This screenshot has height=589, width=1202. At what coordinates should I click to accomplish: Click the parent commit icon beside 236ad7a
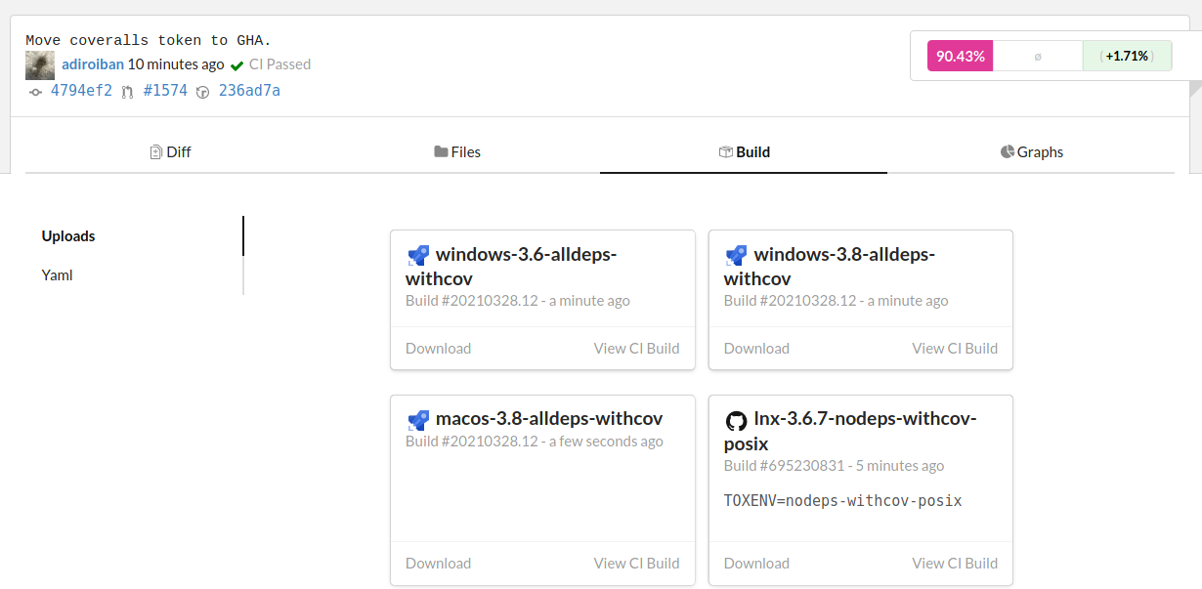(203, 92)
